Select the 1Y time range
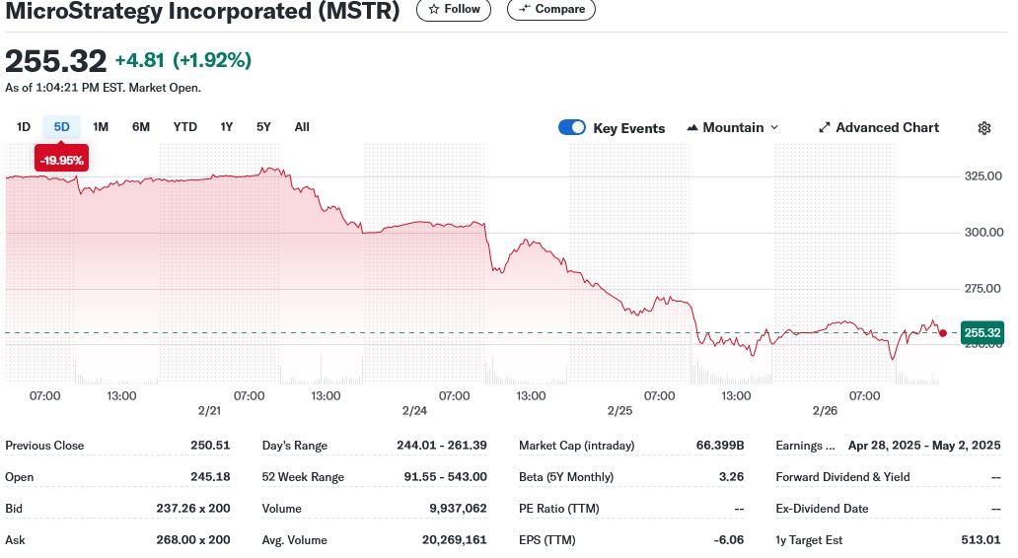Viewport: 1018px width, 558px height. click(x=227, y=127)
